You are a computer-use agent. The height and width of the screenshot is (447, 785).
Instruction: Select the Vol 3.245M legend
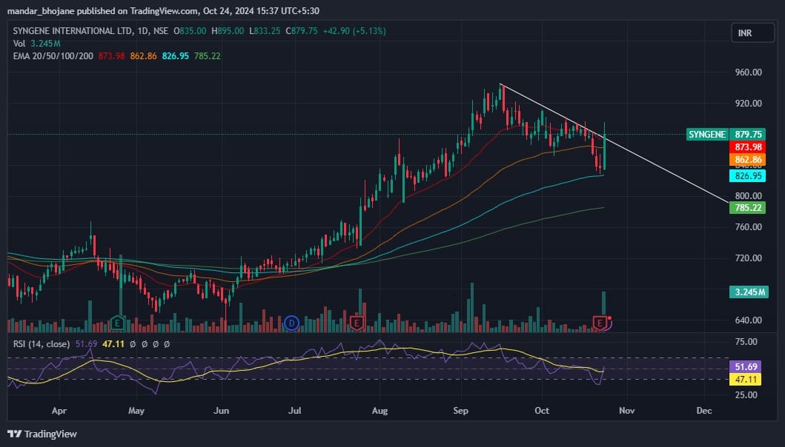pos(36,44)
